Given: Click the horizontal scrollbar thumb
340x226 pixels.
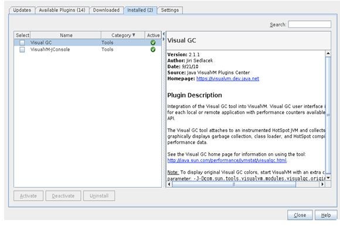Looking at the screenshot, I should click(x=234, y=184).
